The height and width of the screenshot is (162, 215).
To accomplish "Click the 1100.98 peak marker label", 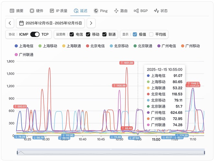I will pyautogui.click(x=119, y=86).
